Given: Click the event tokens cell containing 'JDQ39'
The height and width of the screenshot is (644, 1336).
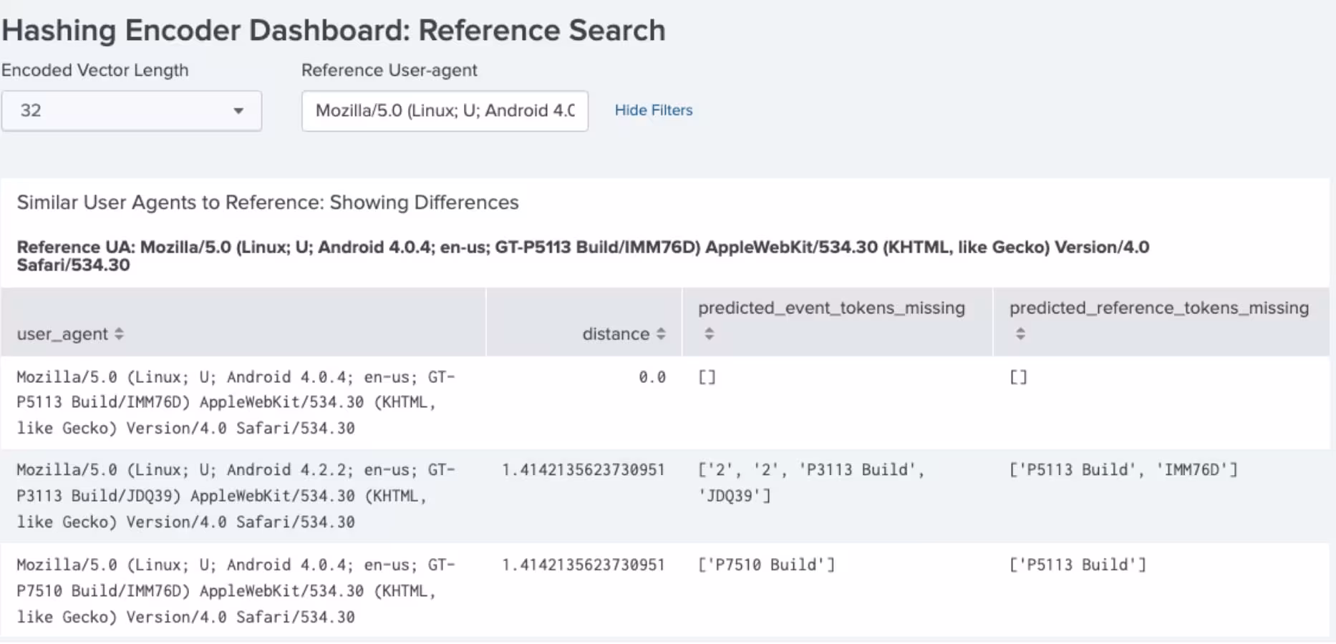Looking at the screenshot, I should click(810, 482).
